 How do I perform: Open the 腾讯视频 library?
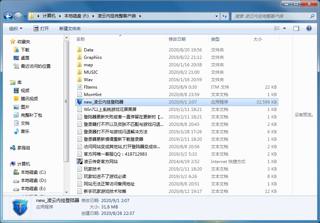[x=26, y=99]
